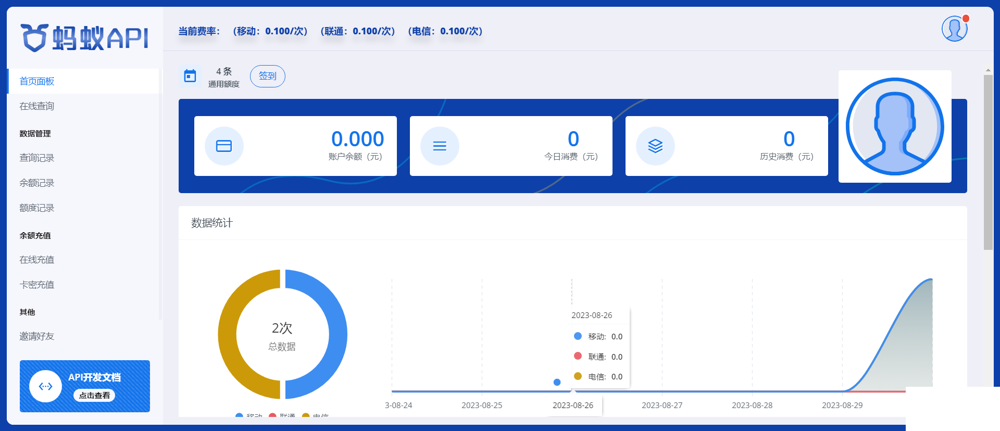Click the API docs code icon

coord(46,386)
